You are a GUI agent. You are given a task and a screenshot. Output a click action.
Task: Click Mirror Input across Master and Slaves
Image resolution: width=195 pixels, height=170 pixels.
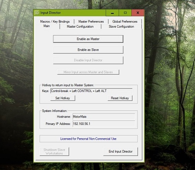click(x=88, y=72)
